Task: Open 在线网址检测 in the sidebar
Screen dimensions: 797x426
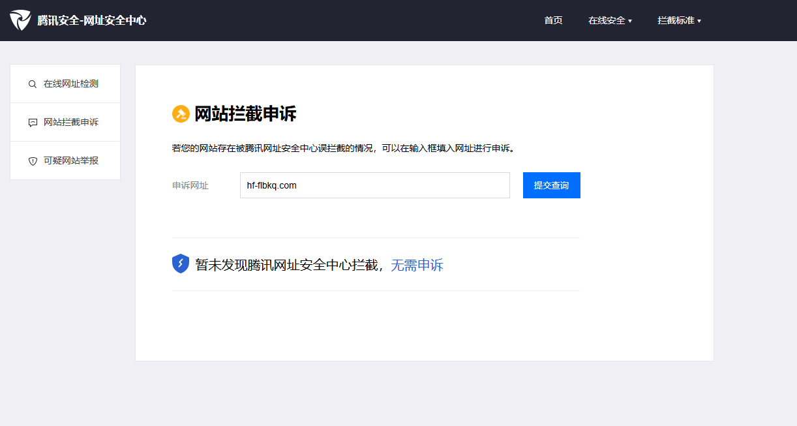Action: pyautogui.click(x=65, y=84)
